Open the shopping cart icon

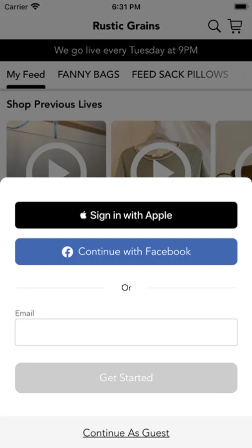[235, 26]
